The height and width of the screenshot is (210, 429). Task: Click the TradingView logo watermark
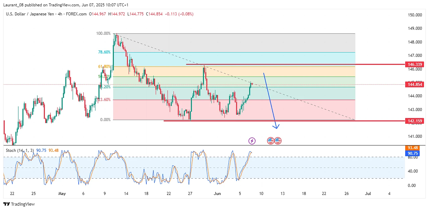(19, 204)
